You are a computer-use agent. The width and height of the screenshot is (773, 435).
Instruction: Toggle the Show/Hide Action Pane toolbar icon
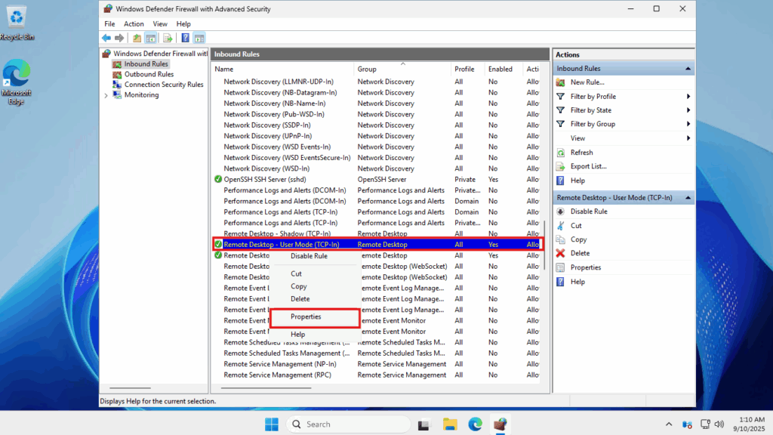[x=199, y=38]
